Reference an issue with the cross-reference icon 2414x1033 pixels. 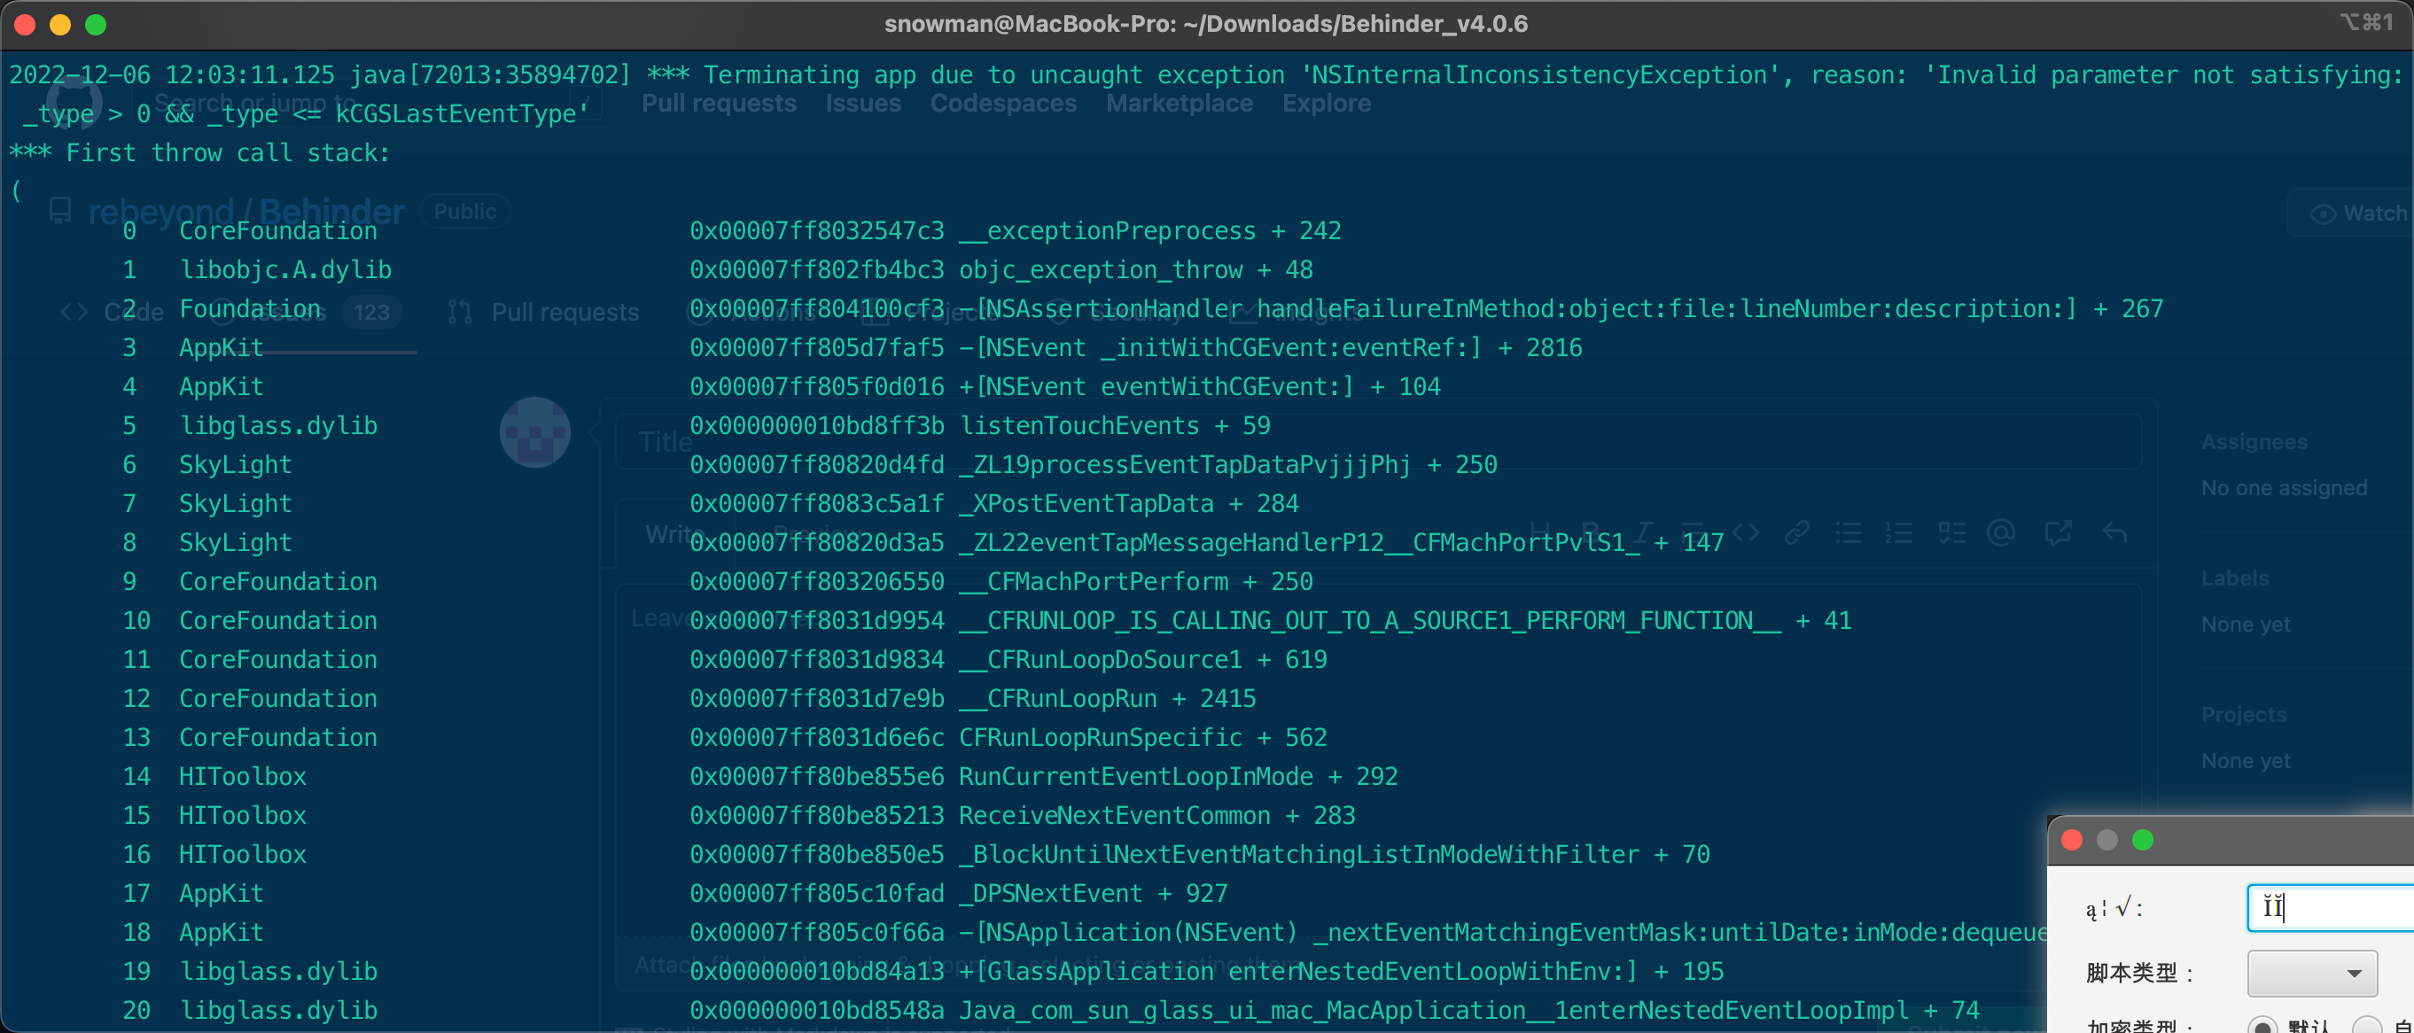point(2059,532)
